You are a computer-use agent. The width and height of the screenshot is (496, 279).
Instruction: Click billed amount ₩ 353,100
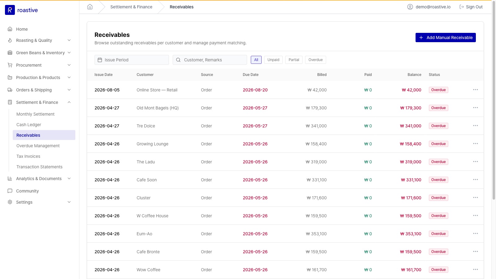point(316,234)
